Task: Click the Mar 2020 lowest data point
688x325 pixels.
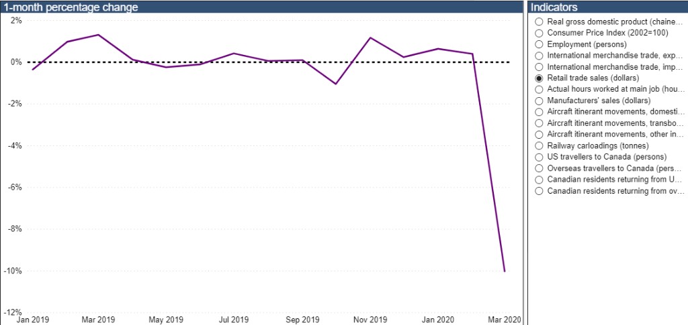Action: coord(505,271)
